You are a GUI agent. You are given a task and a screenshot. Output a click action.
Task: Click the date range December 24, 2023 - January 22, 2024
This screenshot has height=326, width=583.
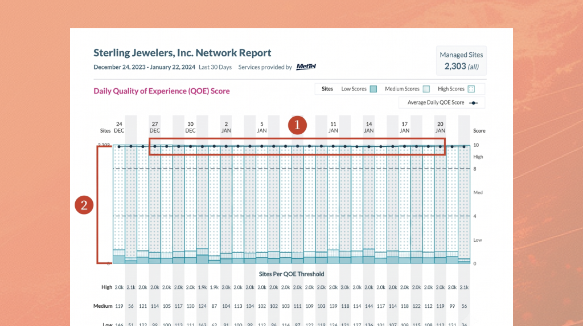(144, 67)
